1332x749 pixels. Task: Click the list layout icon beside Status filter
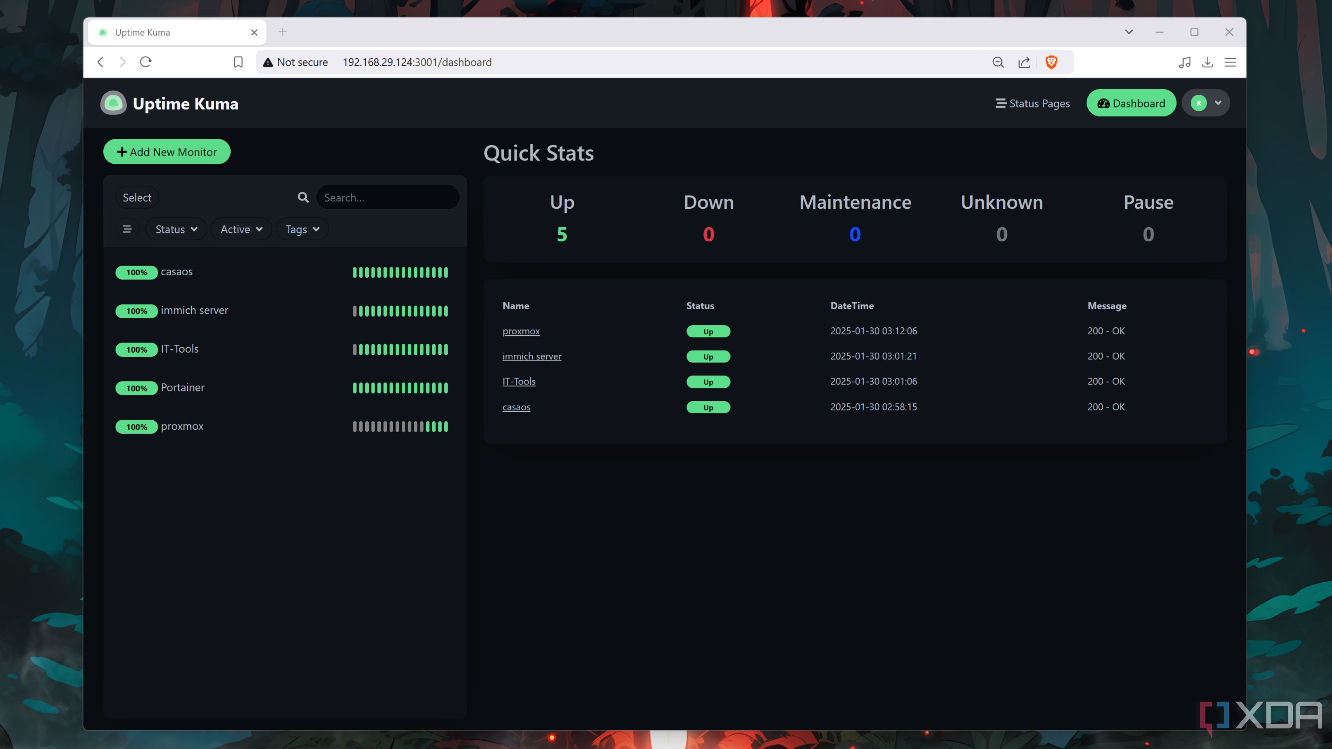coord(127,229)
